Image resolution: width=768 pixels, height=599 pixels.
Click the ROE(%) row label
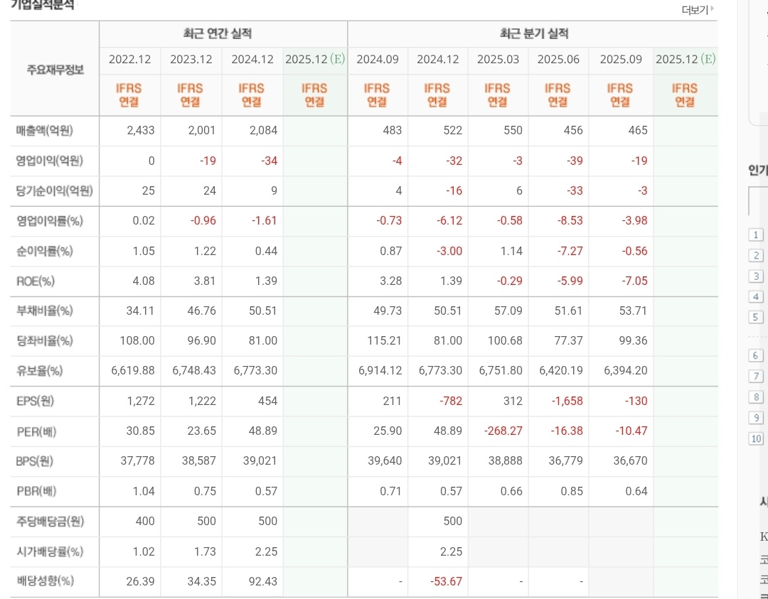tap(36, 281)
